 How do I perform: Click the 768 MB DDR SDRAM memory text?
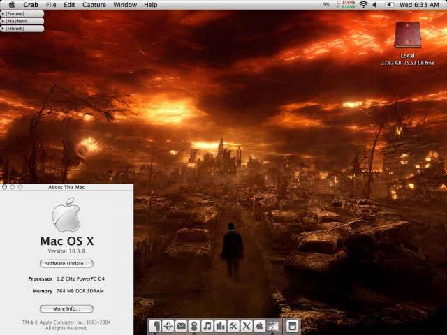pyautogui.click(x=80, y=291)
